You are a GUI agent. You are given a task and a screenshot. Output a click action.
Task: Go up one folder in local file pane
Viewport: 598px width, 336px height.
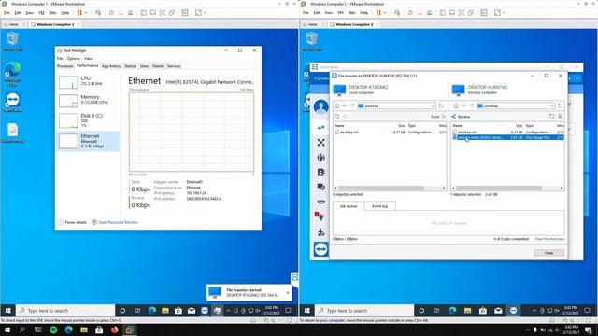(x=353, y=105)
